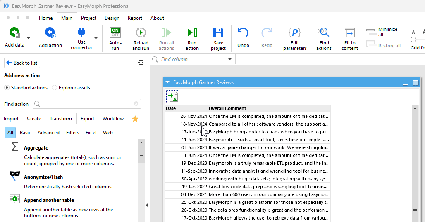Switch to the Export category tab
Viewport: 425px width, 222px height.
tap(87, 119)
